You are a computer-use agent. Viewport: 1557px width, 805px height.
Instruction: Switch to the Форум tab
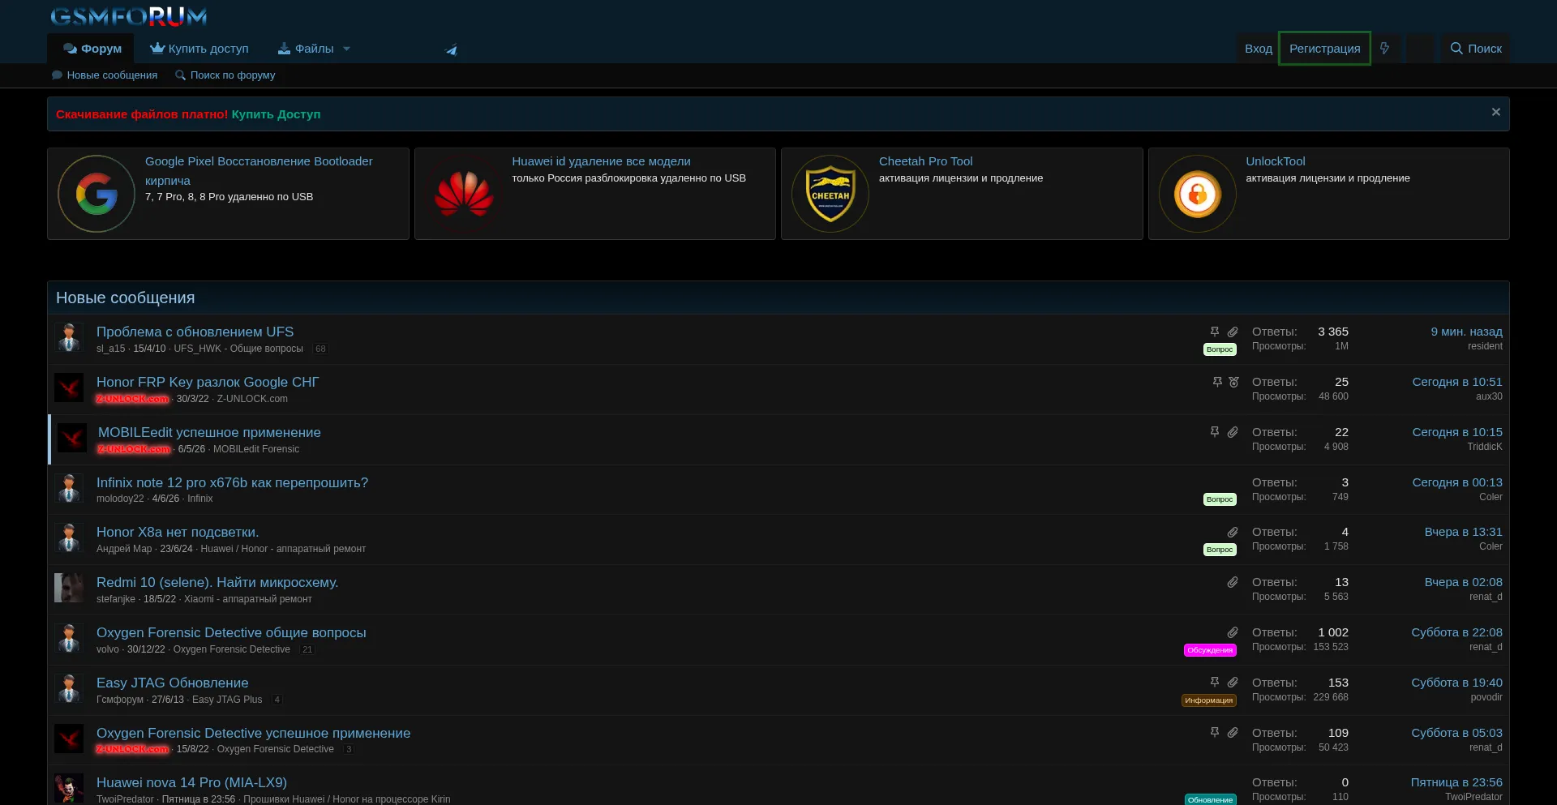(x=91, y=49)
